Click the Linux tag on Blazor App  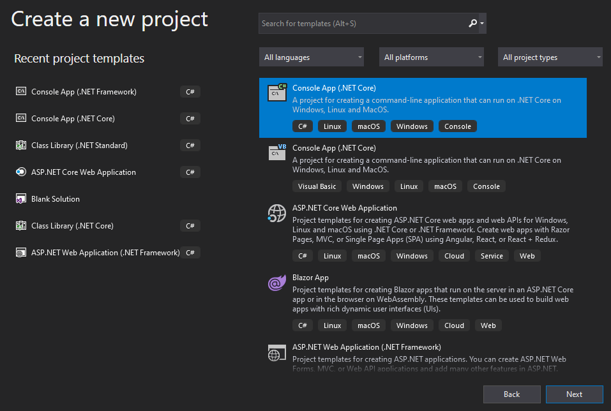click(x=333, y=325)
